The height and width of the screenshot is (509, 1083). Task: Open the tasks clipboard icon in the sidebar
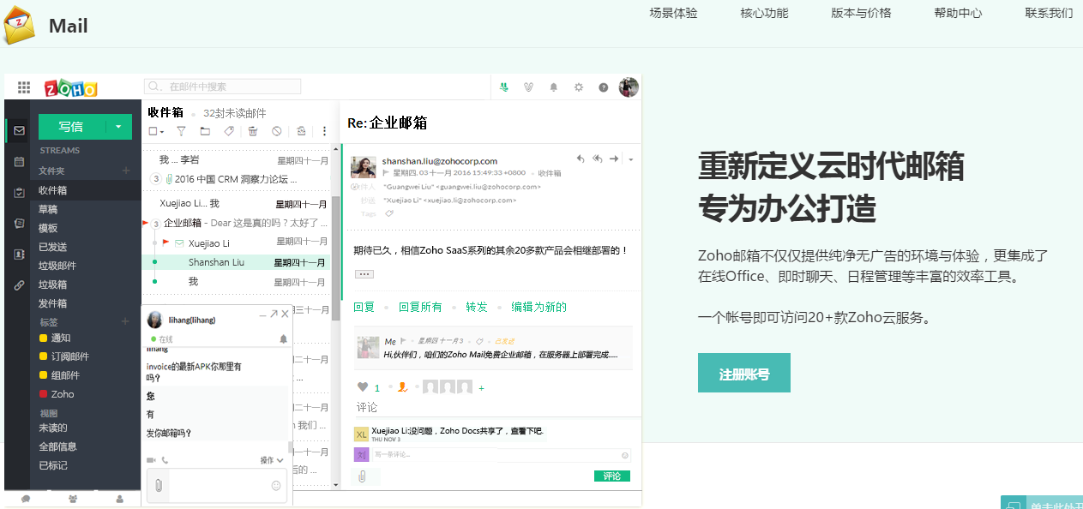[x=19, y=192]
